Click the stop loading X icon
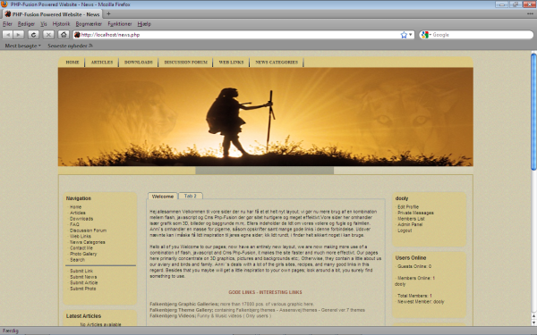 [x=48, y=35]
